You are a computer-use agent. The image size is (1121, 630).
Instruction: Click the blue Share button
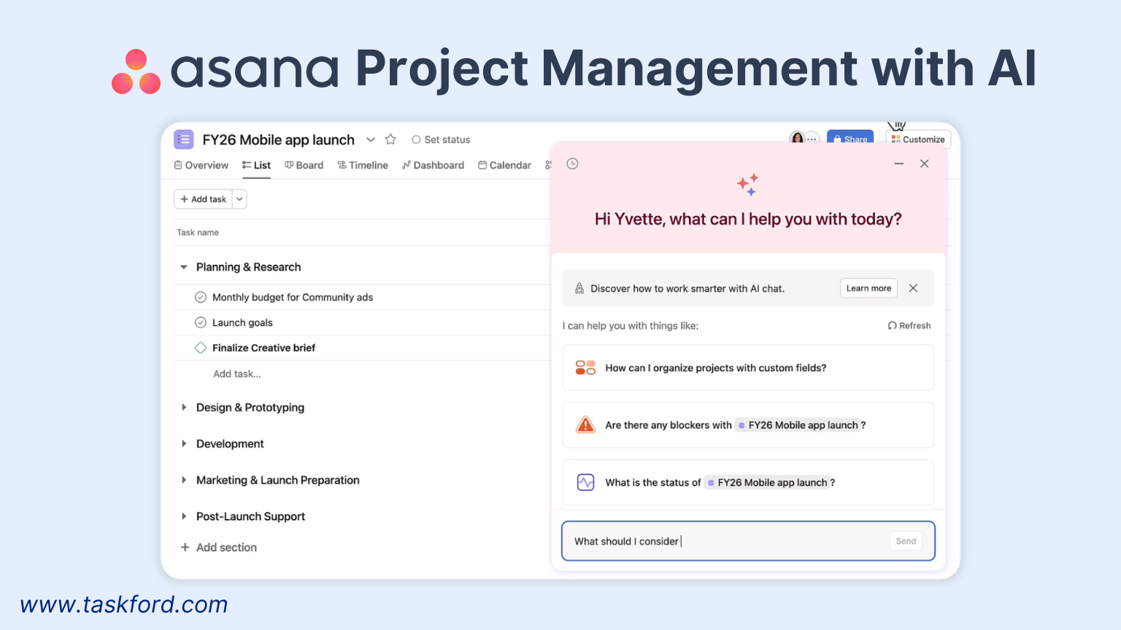(x=850, y=139)
